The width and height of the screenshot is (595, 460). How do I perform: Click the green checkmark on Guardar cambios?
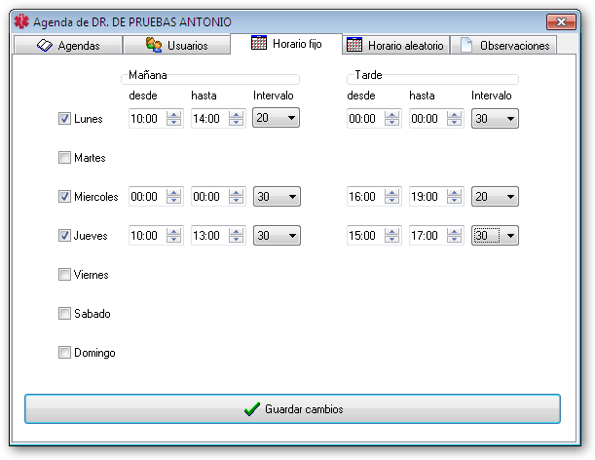[x=251, y=409]
